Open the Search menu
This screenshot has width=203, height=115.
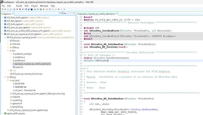pos(19,6)
